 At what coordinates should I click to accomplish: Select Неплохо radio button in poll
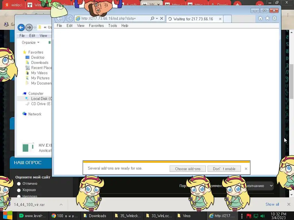19,196
